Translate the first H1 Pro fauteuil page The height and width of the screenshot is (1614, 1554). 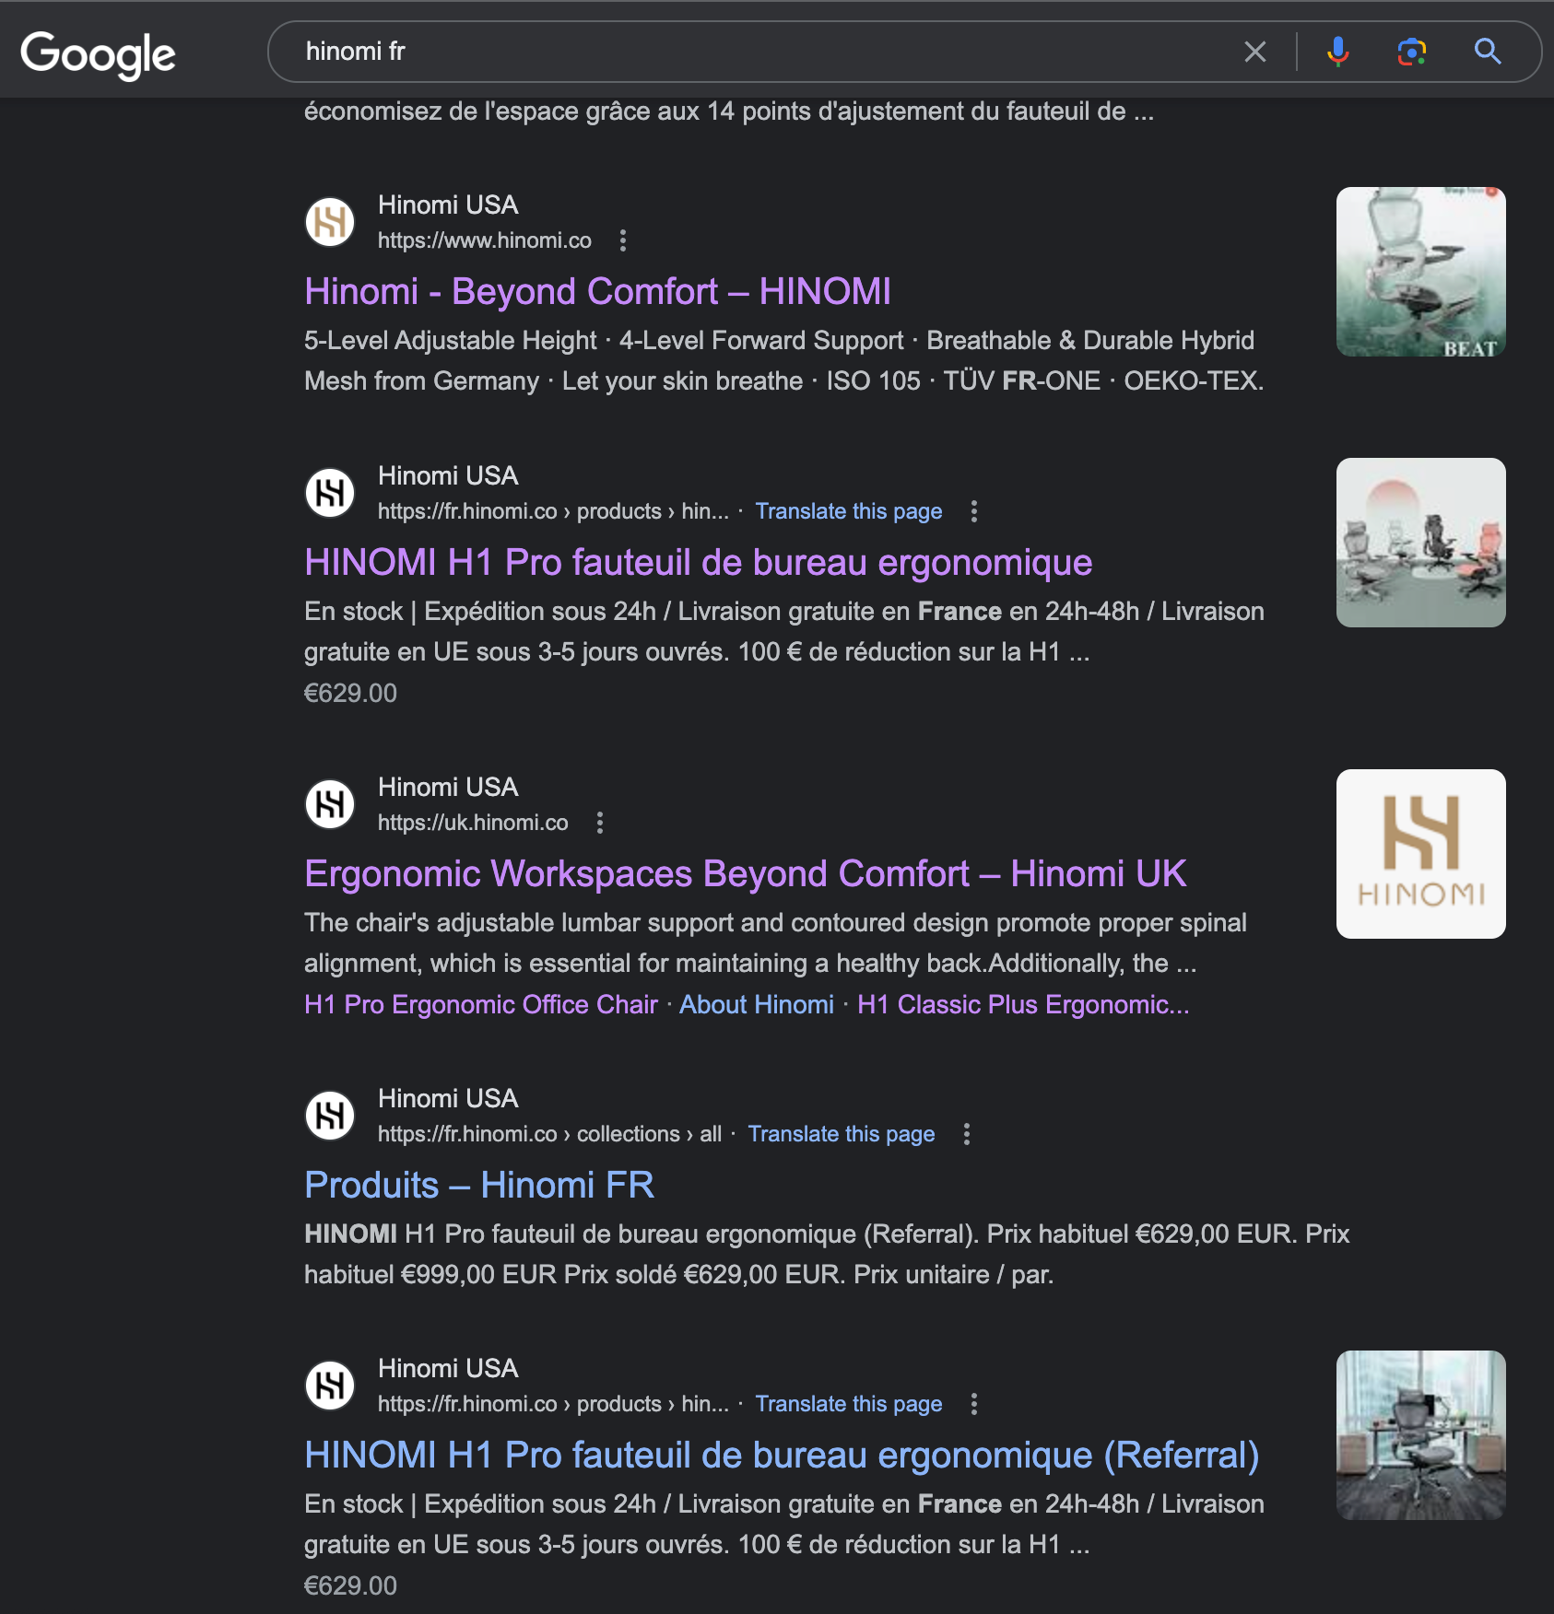[x=848, y=511]
